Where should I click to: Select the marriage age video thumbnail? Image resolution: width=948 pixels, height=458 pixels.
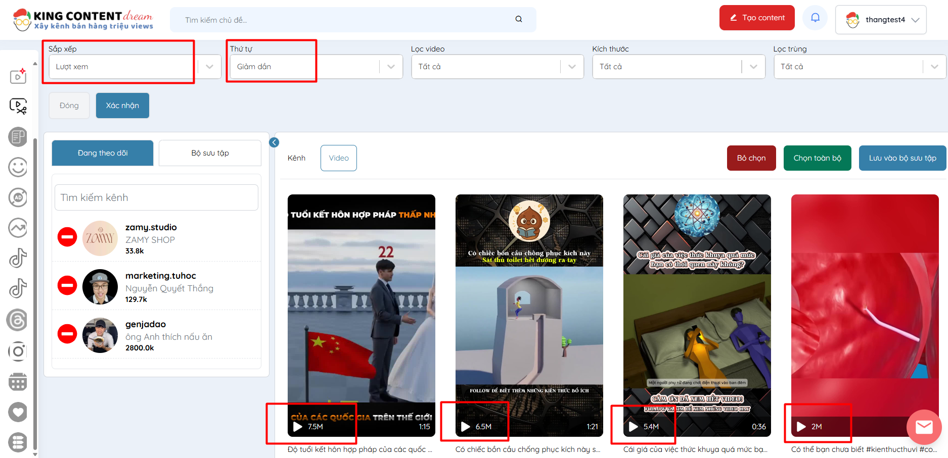click(362, 316)
